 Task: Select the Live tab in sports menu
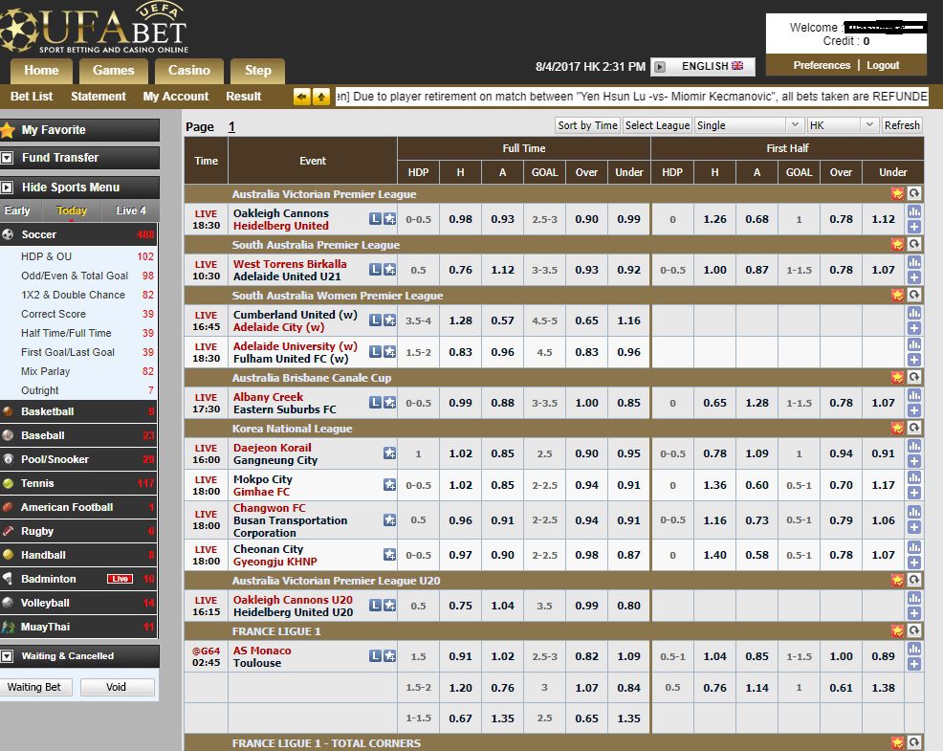pyautogui.click(x=131, y=210)
